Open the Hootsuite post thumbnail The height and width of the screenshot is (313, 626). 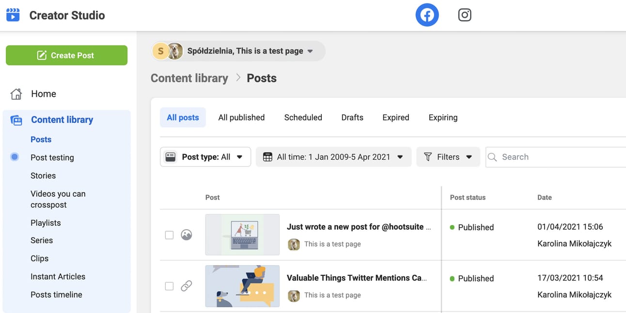[242, 235]
